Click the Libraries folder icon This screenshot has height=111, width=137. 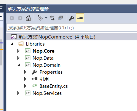21,44
